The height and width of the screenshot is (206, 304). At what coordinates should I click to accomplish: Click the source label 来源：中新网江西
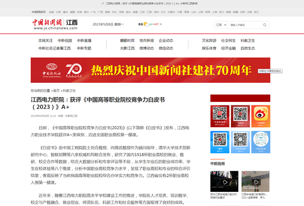click(68, 116)
